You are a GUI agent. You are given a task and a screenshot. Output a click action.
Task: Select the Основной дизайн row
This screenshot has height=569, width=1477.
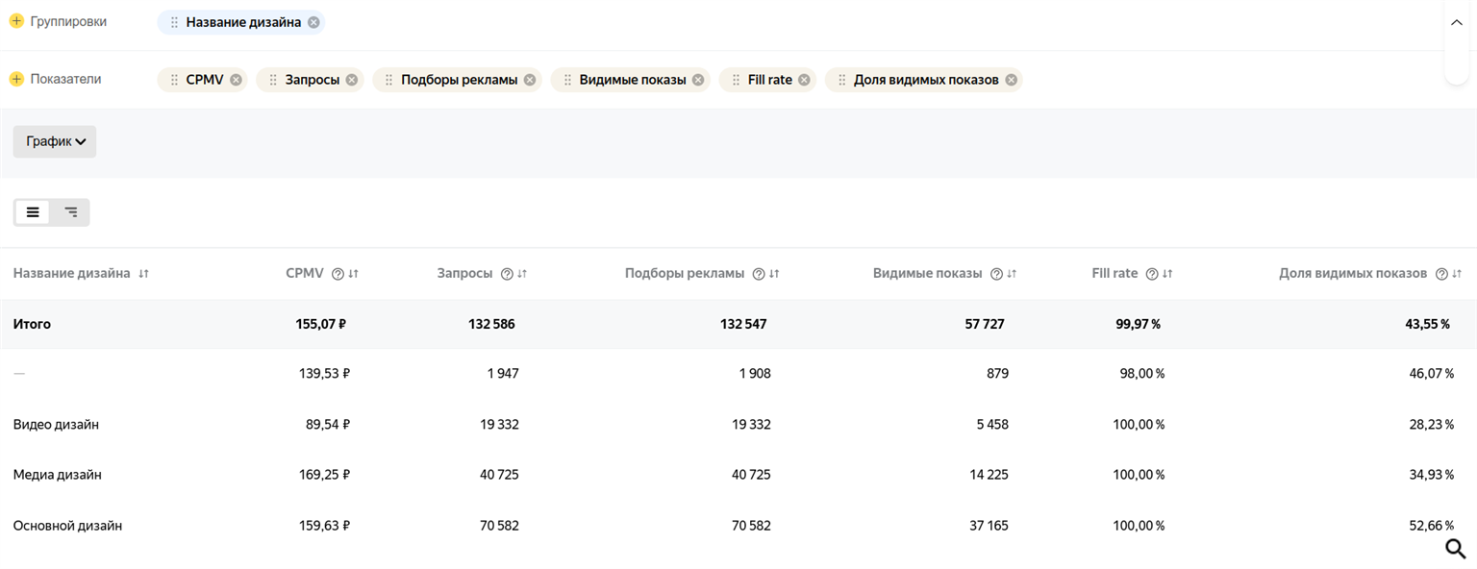pos(738,526)
